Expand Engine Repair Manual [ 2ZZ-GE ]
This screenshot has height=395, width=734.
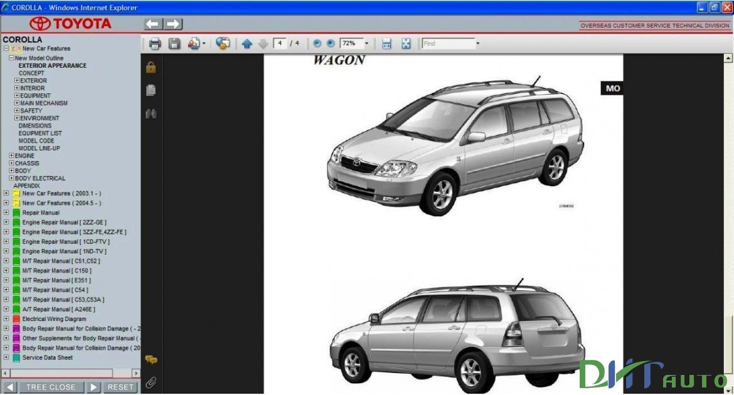pos(6,223)
